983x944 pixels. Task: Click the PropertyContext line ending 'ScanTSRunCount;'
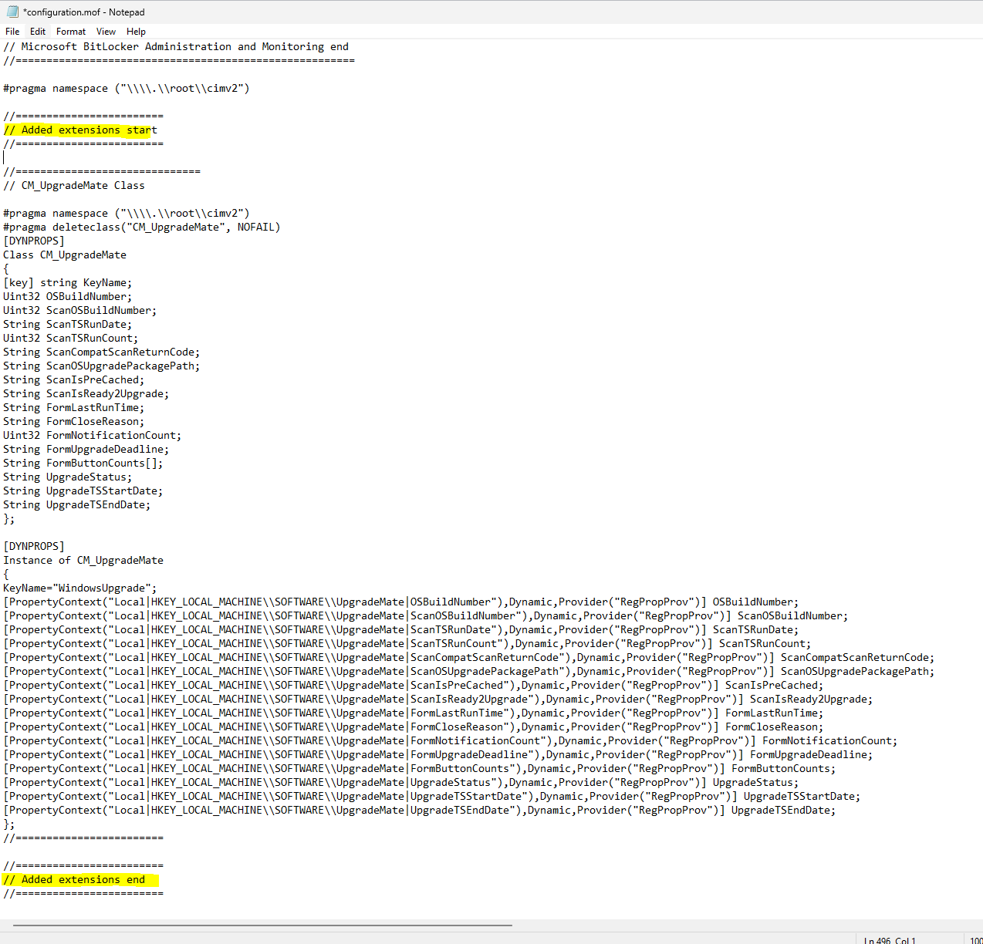(407, 644)
